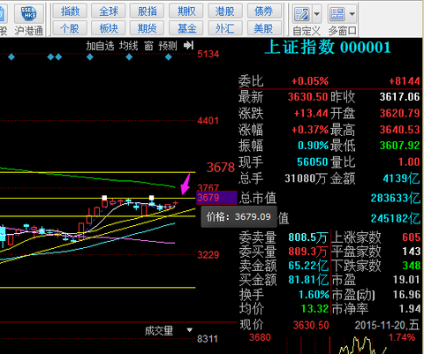Screen dimensions: 424x354
Task: Click the 窗 chart option
Action: click(148, 46)
